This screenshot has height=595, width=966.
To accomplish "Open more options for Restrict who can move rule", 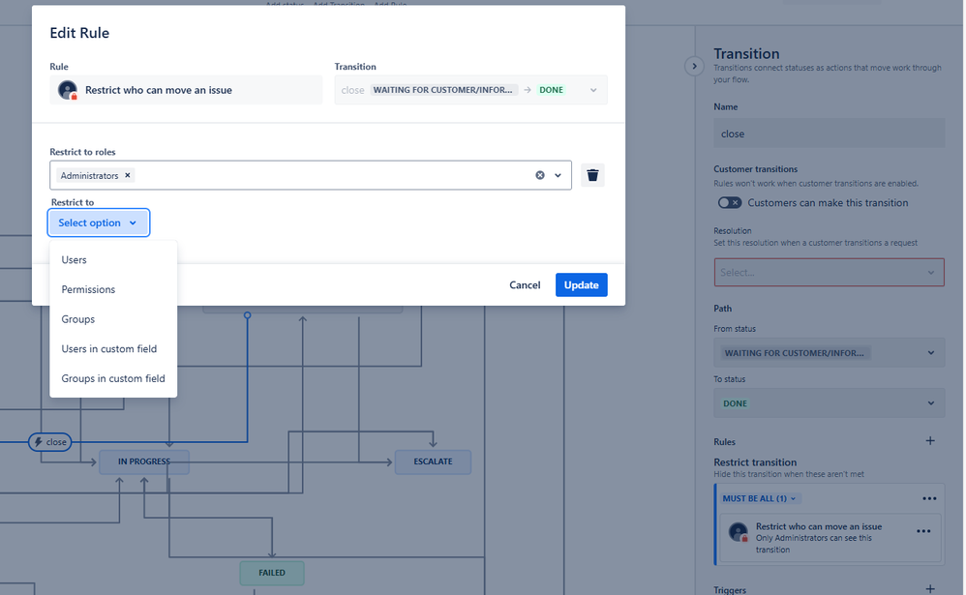I will (922, 531).
